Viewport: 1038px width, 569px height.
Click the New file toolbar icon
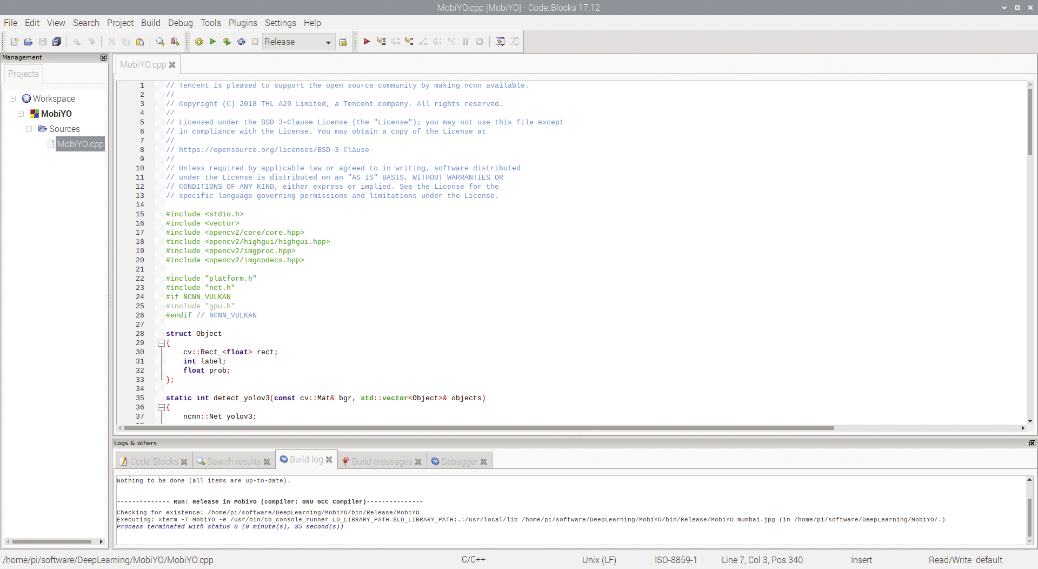point(15,42)
